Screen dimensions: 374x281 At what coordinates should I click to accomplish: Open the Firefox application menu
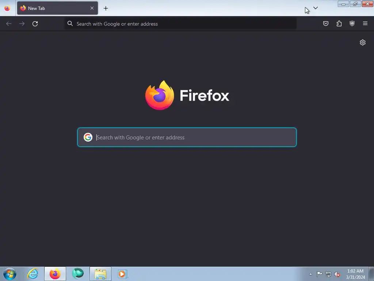(x=365, y=23)
